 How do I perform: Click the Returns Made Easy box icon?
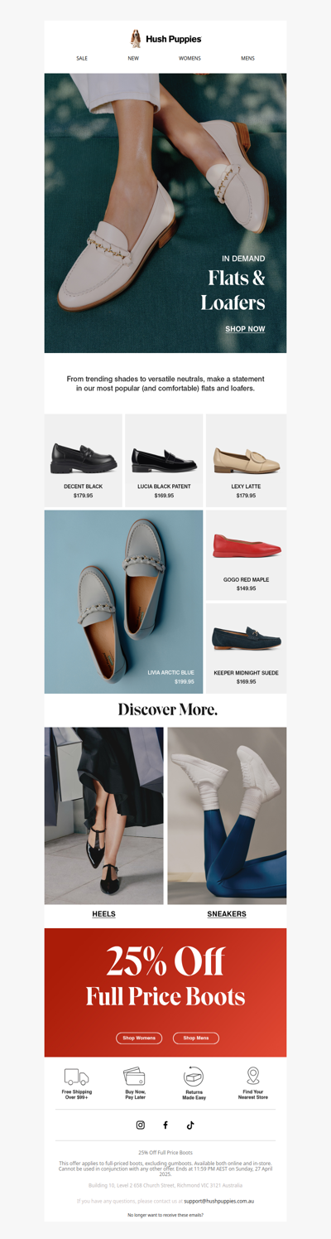click(x=194, y=1076)
